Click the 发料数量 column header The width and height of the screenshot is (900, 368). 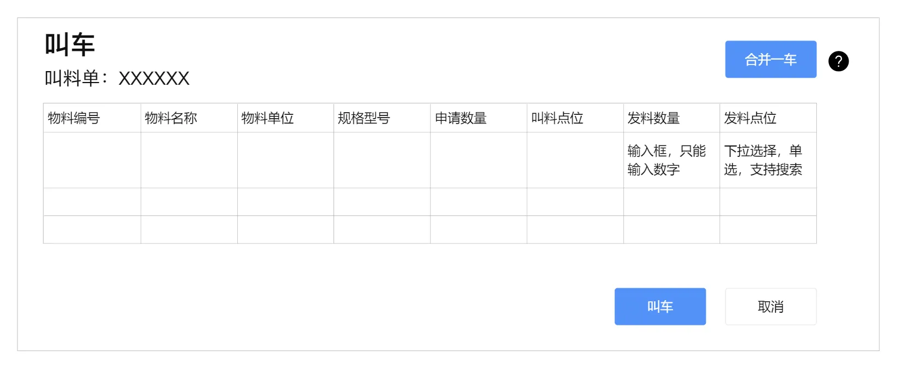(x=671, y=118)
